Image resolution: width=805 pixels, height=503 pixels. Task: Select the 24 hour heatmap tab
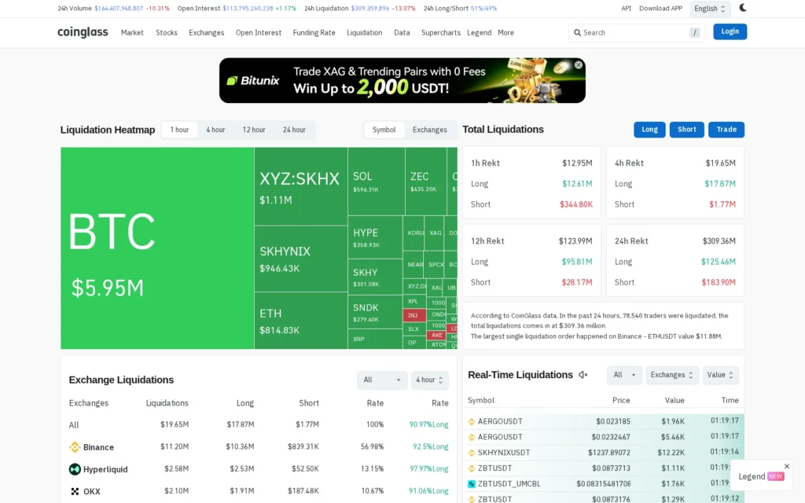[x=294, y=130]
